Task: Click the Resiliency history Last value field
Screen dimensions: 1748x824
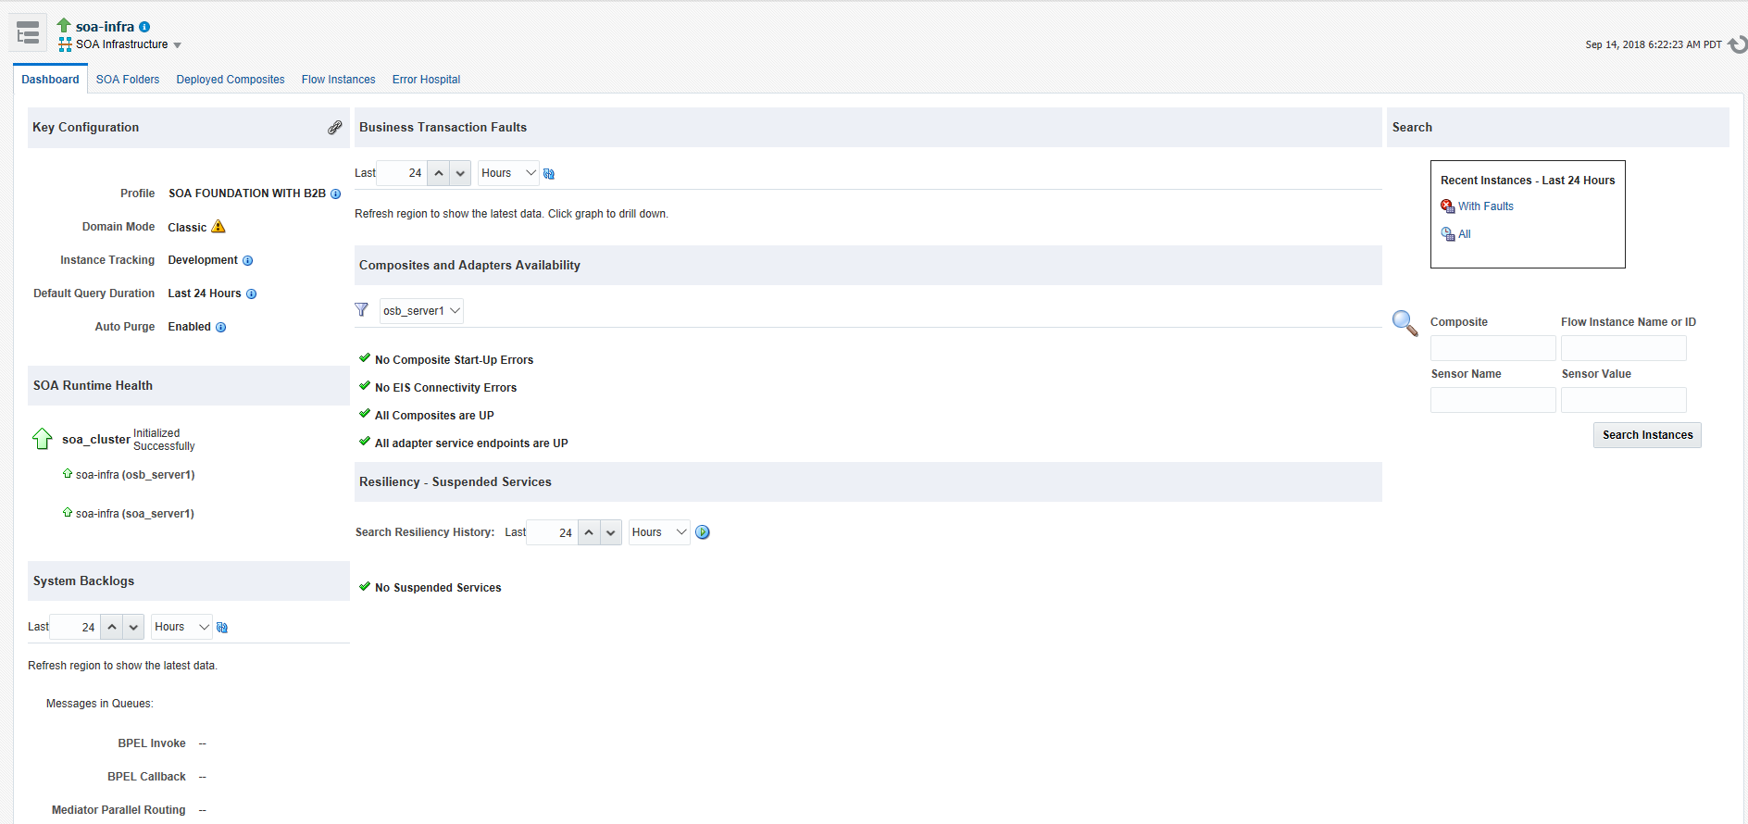Action: point(553,532)
